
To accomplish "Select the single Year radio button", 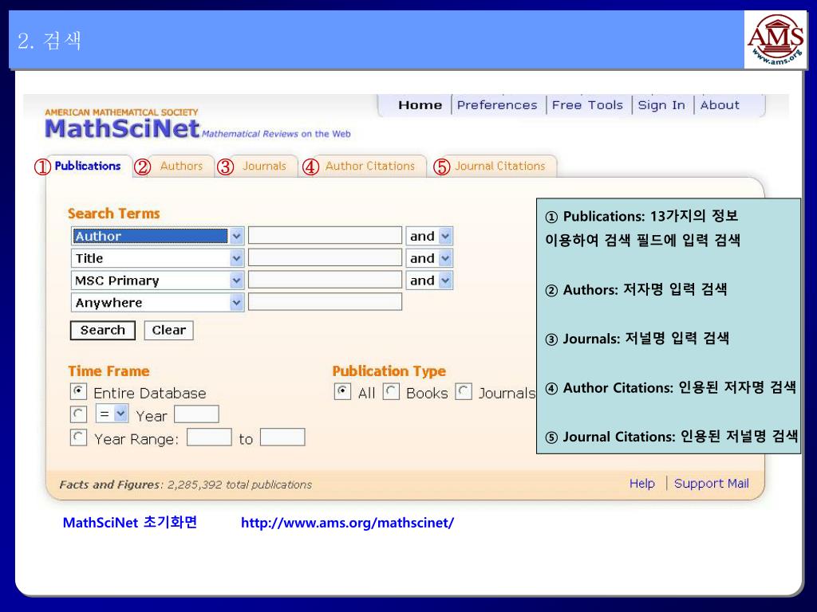I will tap(78, 414).
